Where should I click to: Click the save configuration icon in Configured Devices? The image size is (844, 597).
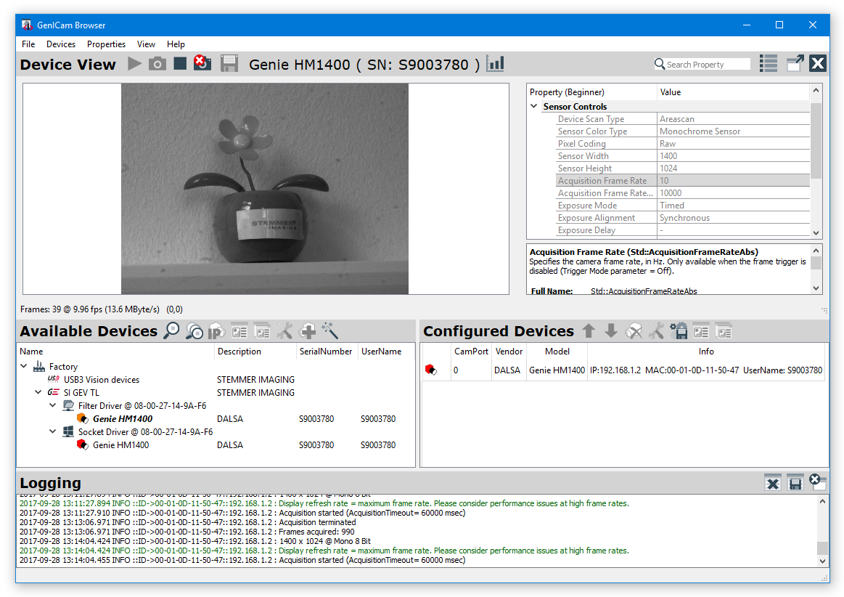pos(679,331)
